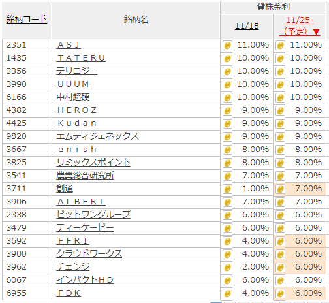Open the エムティジェネックス stock link
The height and width of the screenshot is (303, 329).
[x=97, y=136]
